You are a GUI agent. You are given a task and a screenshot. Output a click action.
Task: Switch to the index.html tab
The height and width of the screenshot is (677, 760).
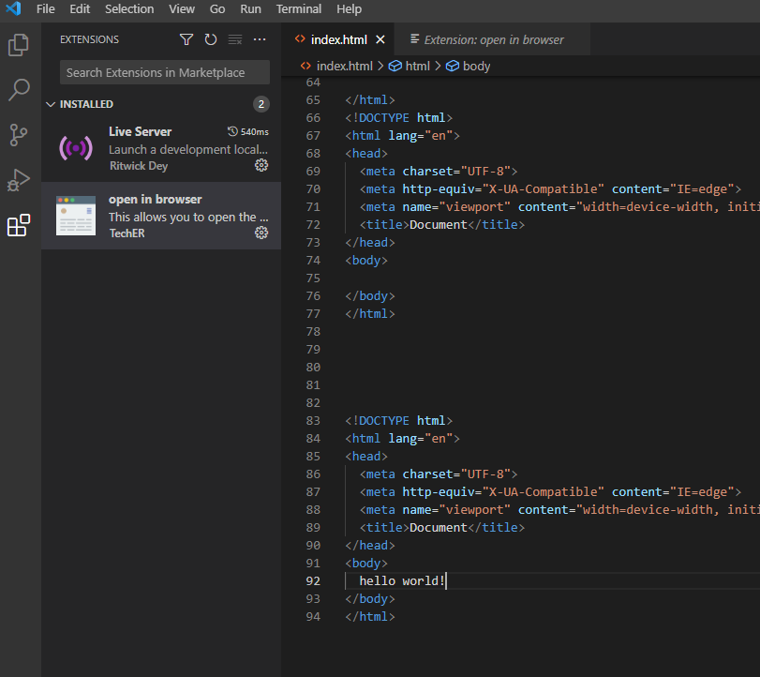338,39
